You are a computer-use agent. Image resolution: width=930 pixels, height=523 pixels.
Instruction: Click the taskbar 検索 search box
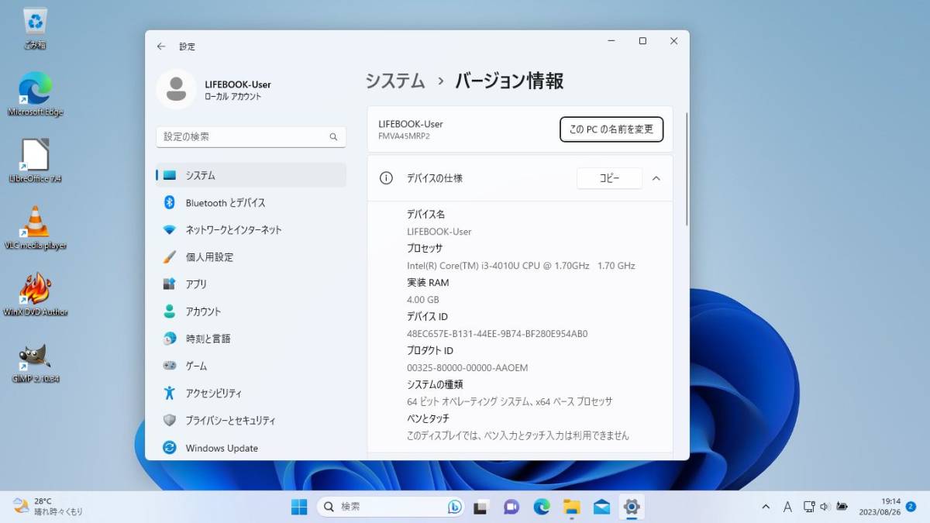(391, 507)
